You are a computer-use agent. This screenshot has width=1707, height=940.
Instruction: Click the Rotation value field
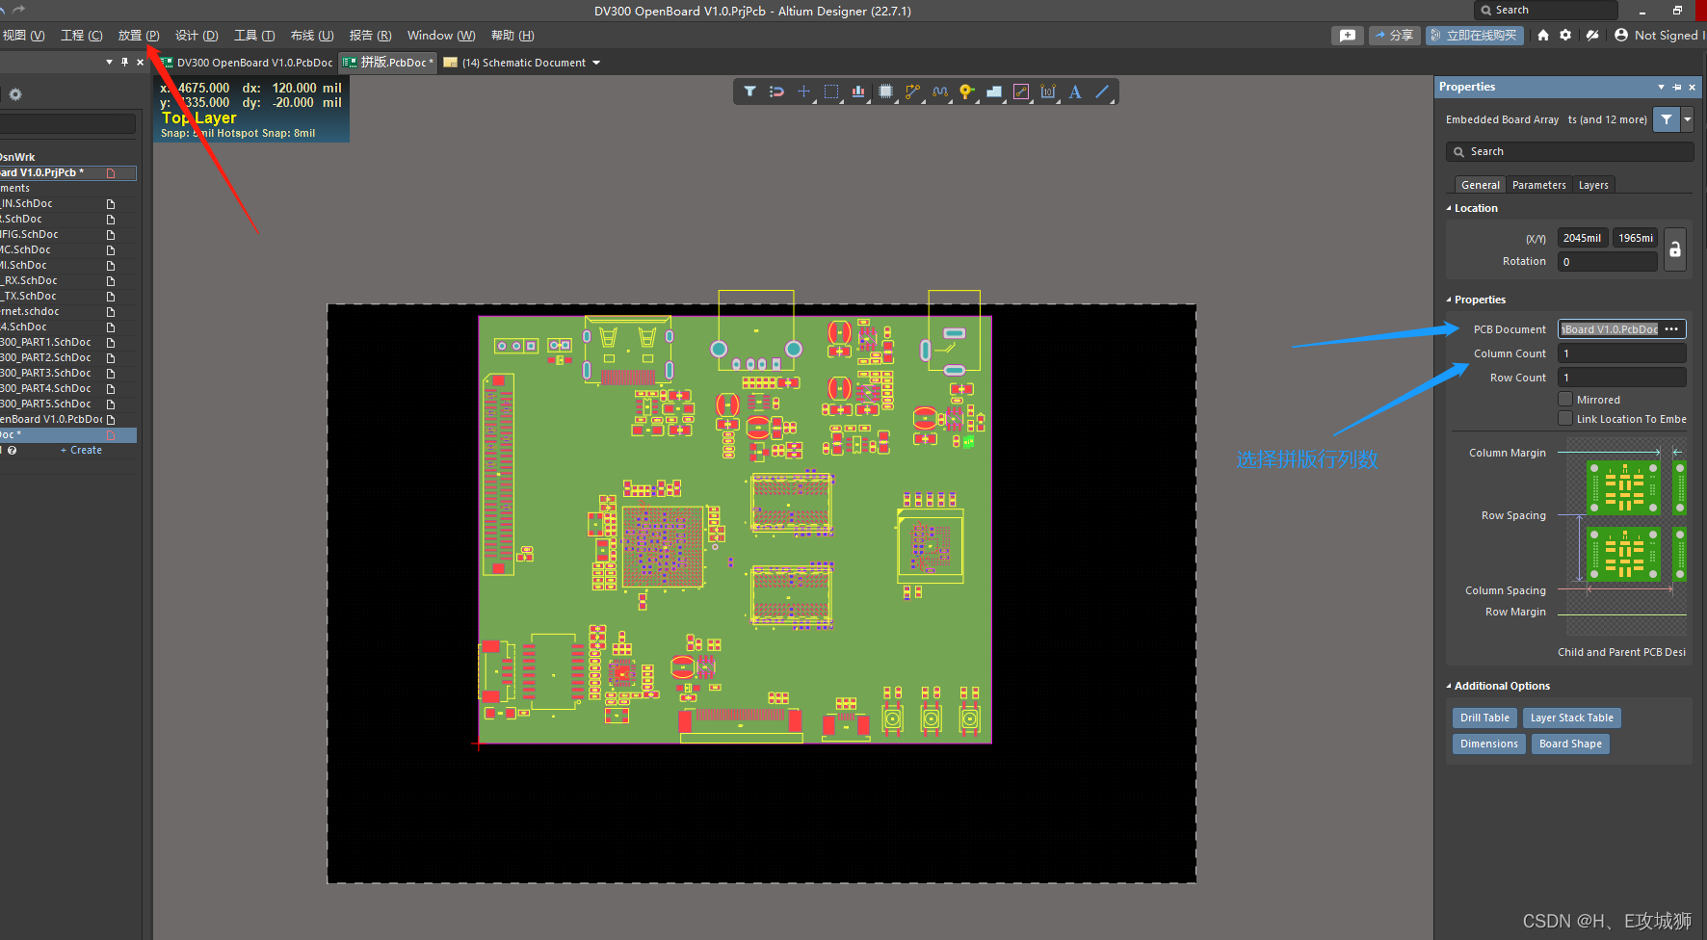(x=1607, y=261)
